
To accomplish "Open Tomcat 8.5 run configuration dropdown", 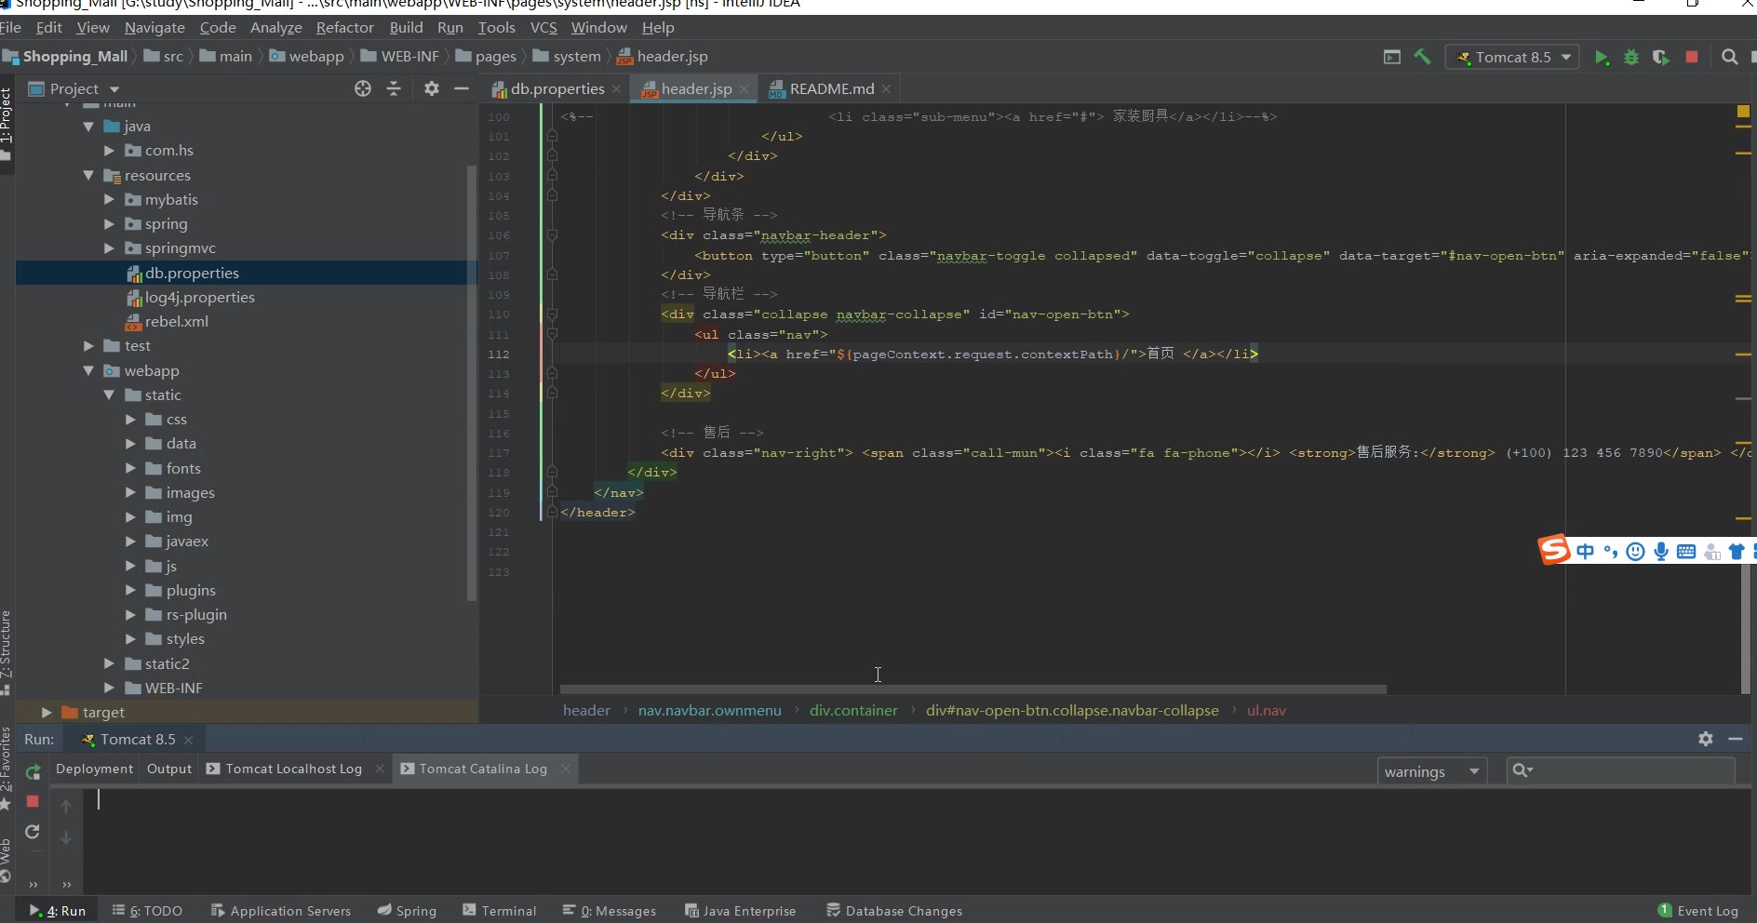I will 1513,58.
